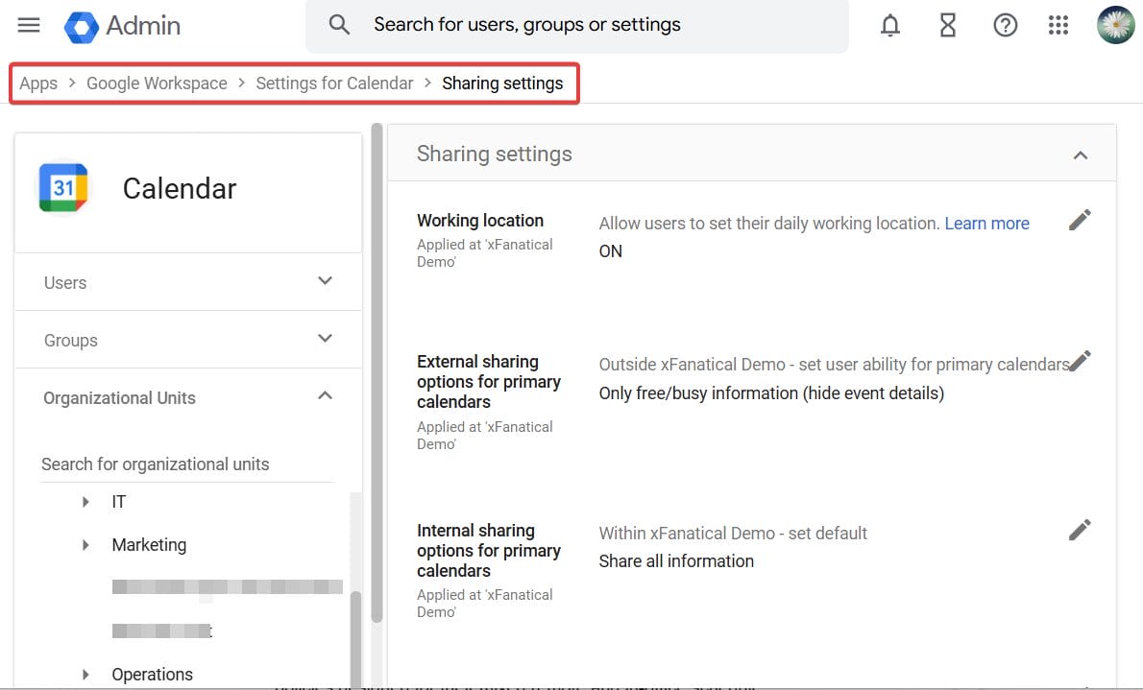Click the Google Admin logo
Image resolution: width=1143 pixels, height=690 pixels.
coord(122,26)
